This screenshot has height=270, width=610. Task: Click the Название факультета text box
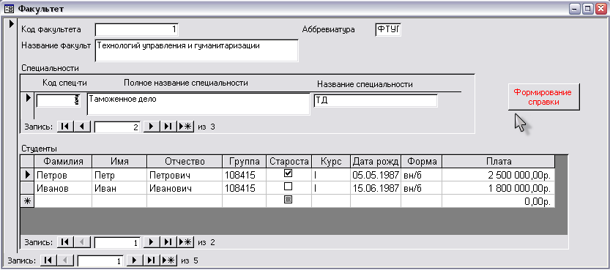tap(196, 50)
